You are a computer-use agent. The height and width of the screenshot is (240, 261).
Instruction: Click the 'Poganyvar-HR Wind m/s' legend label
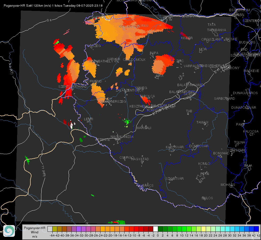pos(35,232)
